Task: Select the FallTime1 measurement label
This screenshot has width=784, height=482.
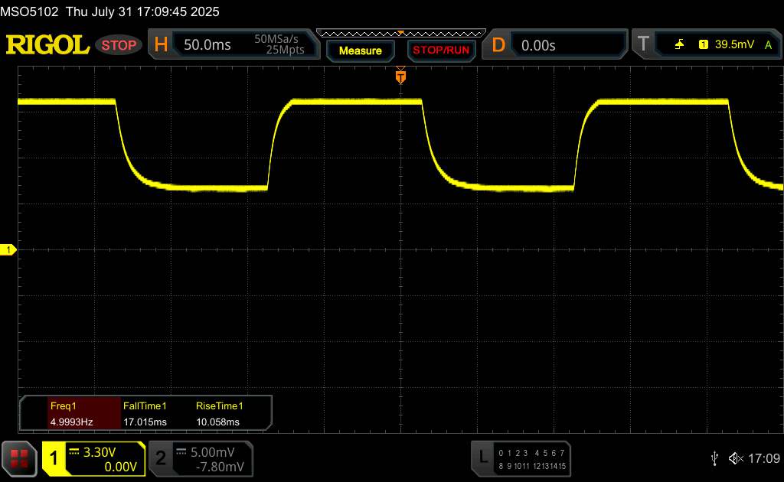Action: tap(145, 406)
